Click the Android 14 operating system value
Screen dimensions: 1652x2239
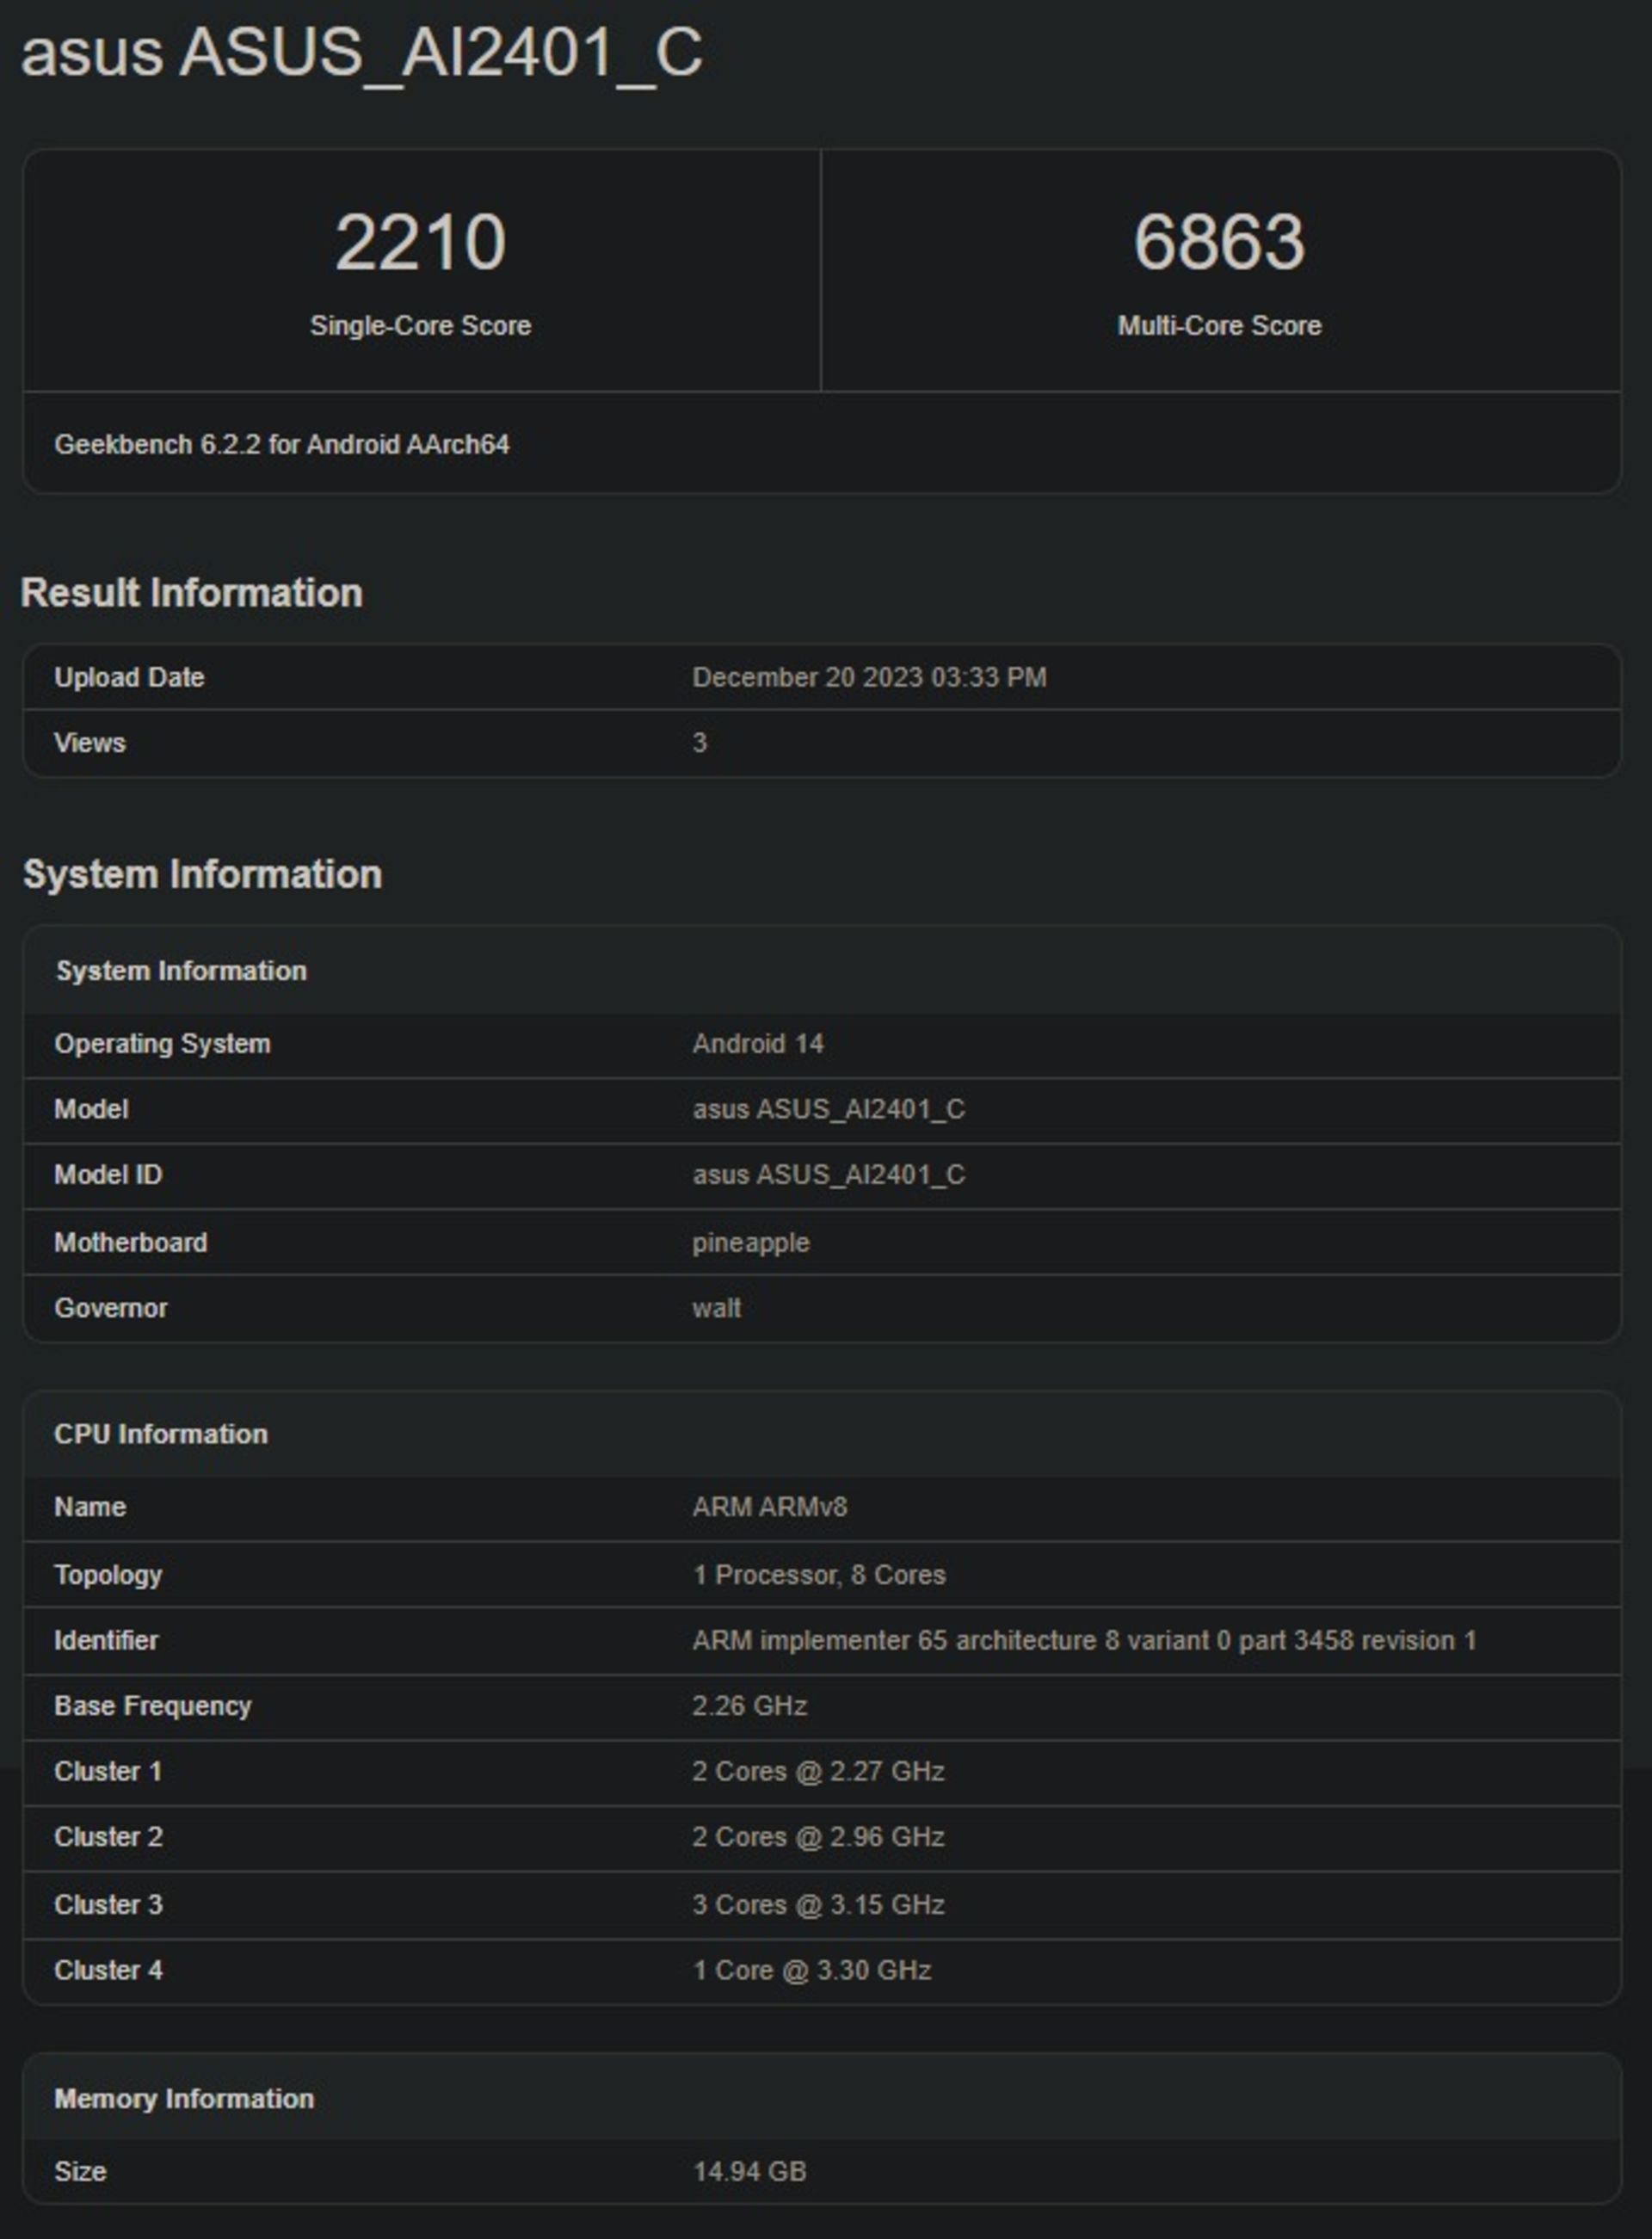click(757, 1043)
